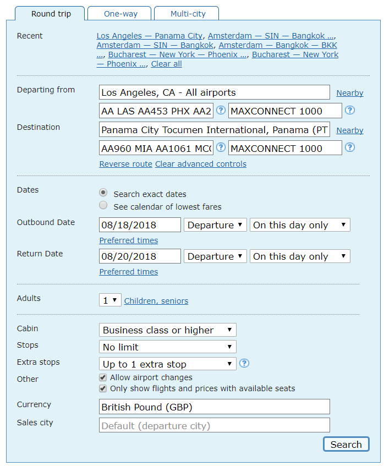Viewport: 384px width, 466px height.
Task: Click help icon beside departure MAXCONNECT field
Action: coord(350,111)
